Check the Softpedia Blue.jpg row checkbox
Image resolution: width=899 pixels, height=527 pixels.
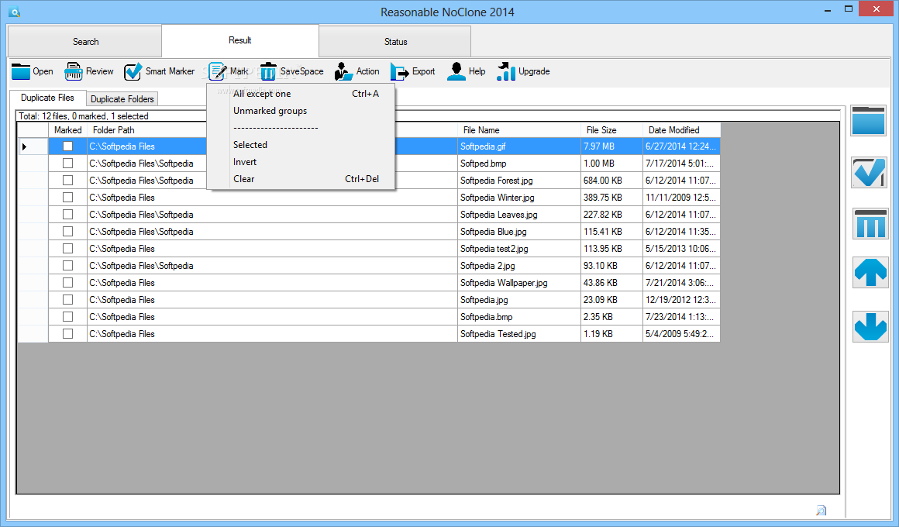[67, 232]
